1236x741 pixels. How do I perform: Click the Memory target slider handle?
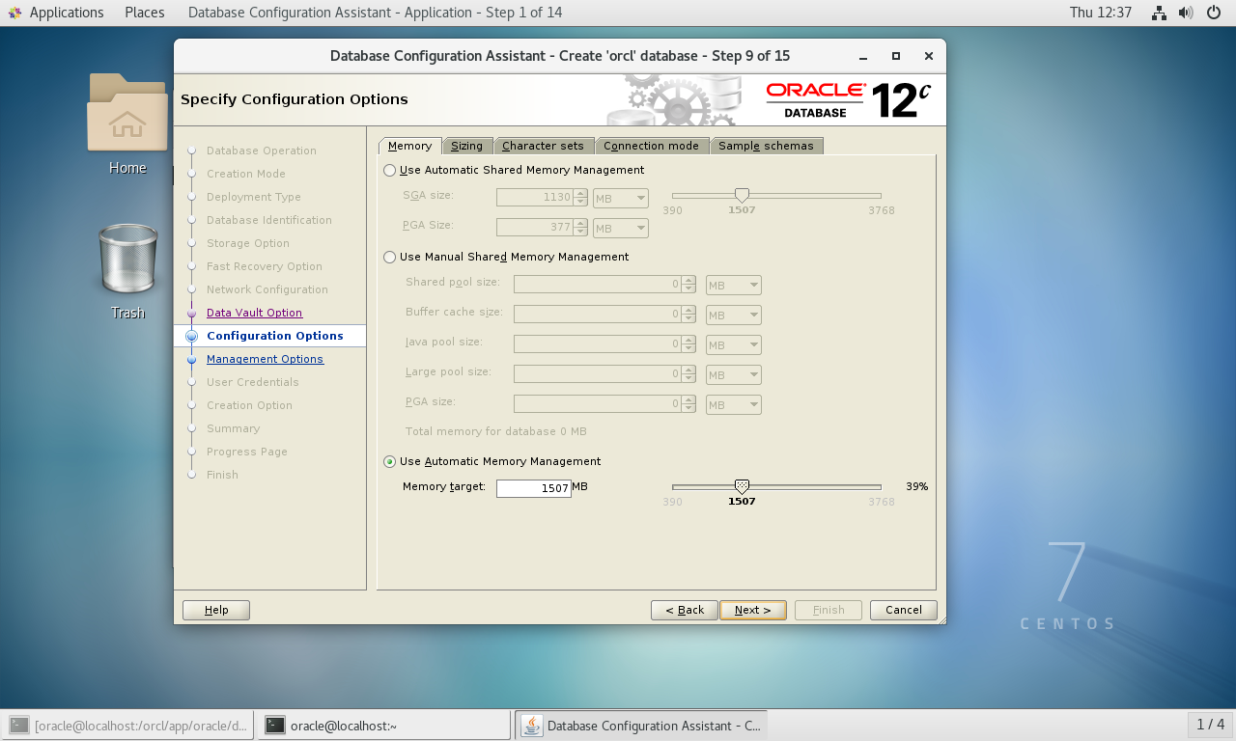point(742,487)
